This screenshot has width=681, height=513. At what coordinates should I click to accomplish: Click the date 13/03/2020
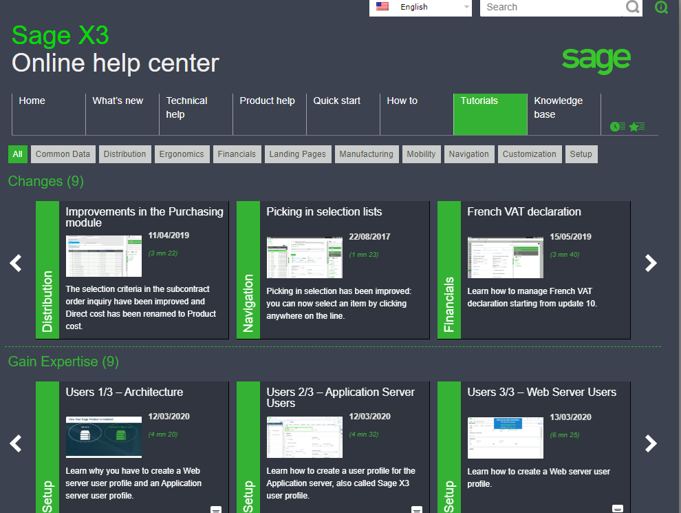571,417
